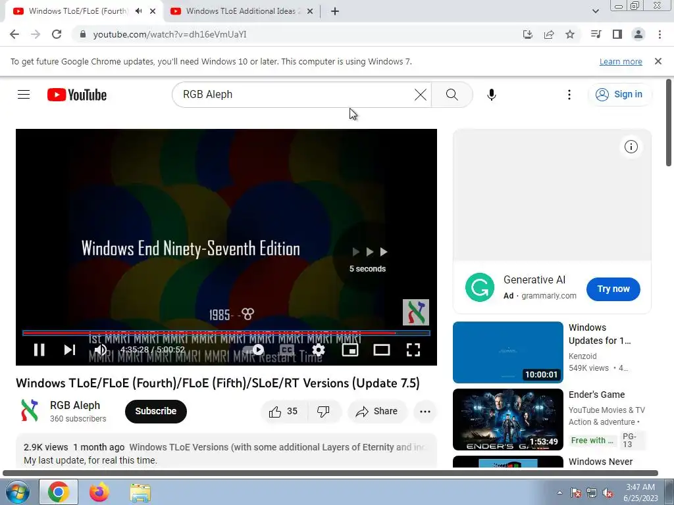The image size is (674, 505).
Task: Open YouTube settings three-dot menu
Action: pyautogui.click(x=569, y=95)
